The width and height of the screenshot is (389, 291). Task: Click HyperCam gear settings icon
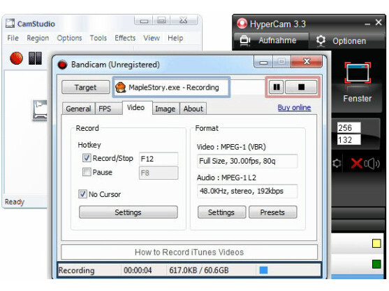(337, 163)
